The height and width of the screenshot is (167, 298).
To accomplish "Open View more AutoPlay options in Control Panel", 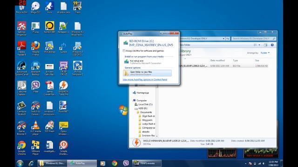I will (145, 79).
